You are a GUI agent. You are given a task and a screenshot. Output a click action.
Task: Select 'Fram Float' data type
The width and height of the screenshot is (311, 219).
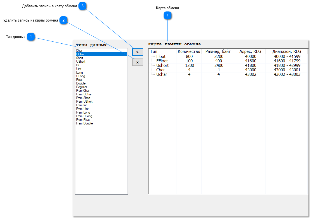(101, 120)
